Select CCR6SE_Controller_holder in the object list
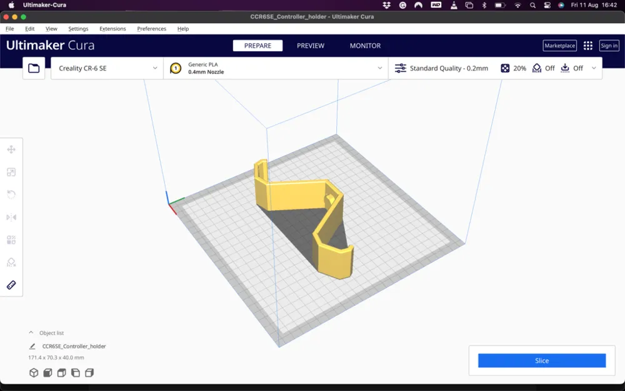 74,346
